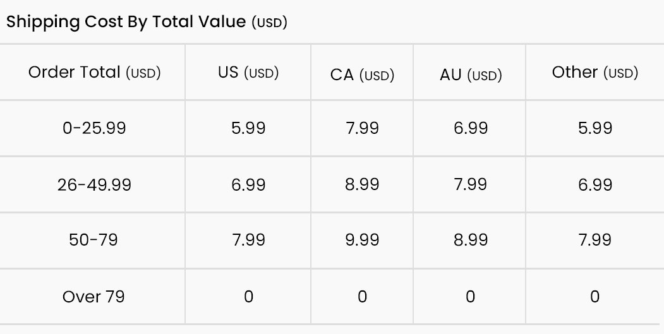Click the 26-49.99 order total cell
The height and width of the screenshot is (334, 664).
point(94,184)
